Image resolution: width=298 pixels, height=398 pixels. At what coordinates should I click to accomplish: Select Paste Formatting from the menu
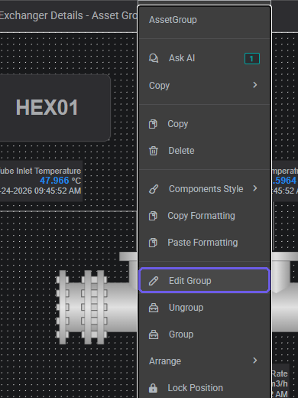[204, 243]
